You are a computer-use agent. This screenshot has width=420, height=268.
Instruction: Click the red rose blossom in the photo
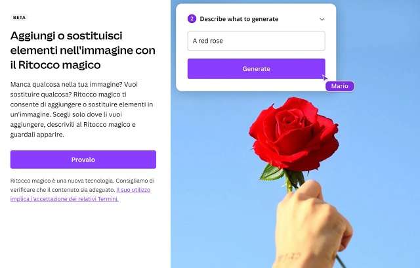click(294, 134)
